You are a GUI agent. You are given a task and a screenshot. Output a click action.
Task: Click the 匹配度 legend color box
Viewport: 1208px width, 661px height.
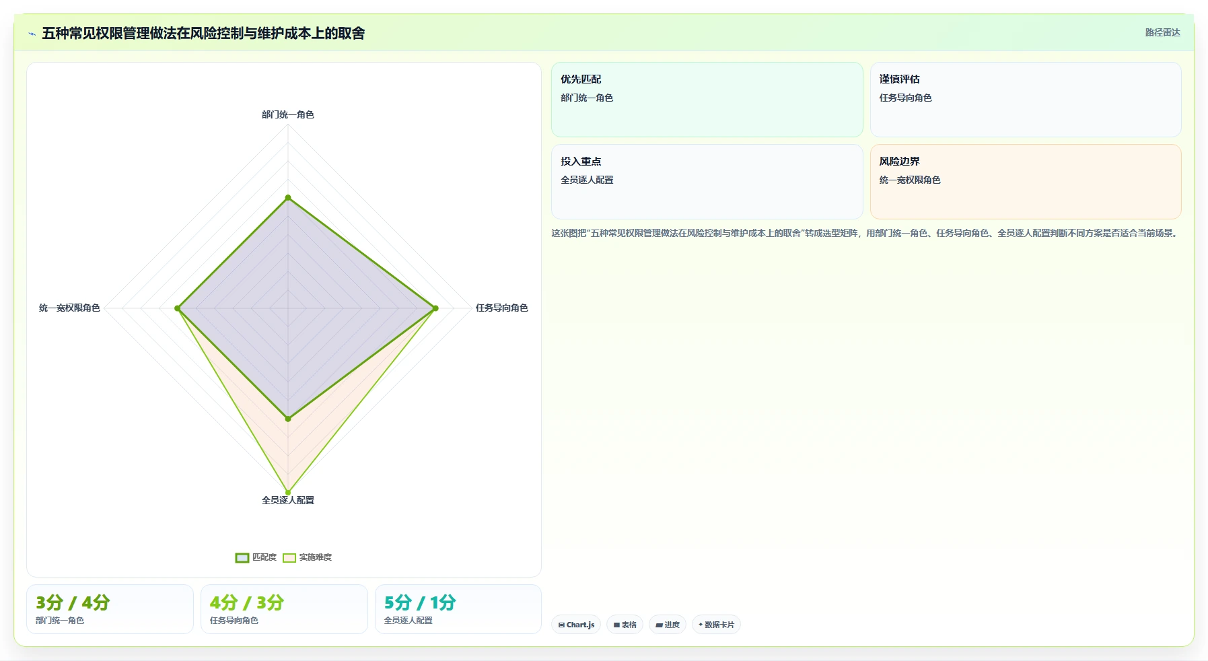(242, 557)
